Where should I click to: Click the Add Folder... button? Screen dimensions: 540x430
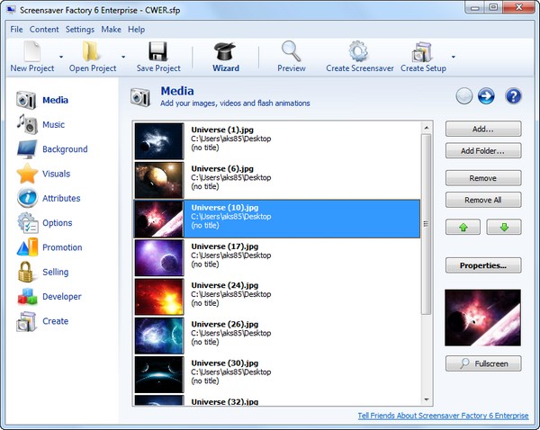tap(483, 151)
